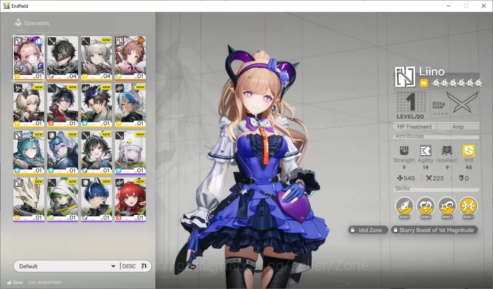This screenshot has width=493, height=289.
Task: Select the operator wearing a white beanie
Action: (x=130, y=153)
